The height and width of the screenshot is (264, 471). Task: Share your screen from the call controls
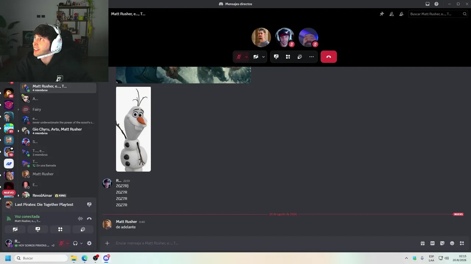point(276,57)
